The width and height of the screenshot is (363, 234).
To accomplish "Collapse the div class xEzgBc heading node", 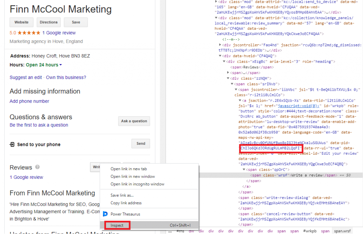I will coord(224,62).
